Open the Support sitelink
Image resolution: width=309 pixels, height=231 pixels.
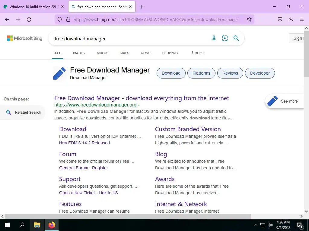(x=70, y=179)
